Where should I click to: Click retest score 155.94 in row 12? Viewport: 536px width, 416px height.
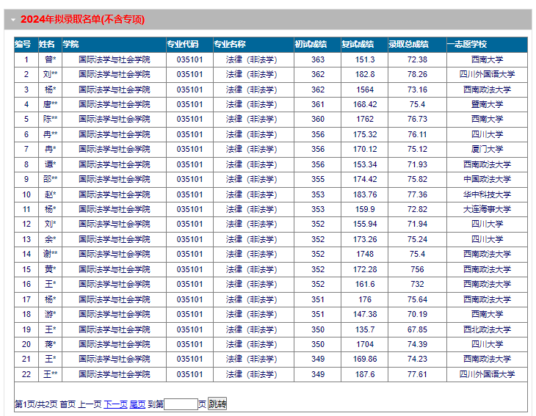click(365, 224)
